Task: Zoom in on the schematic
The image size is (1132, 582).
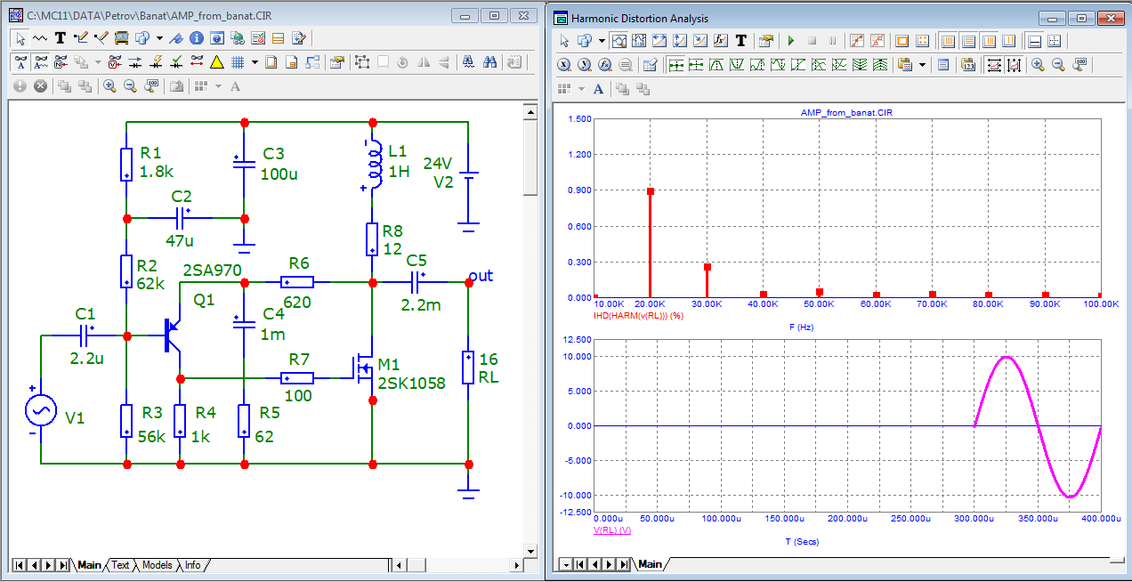Action: click(x=109, y=86)
